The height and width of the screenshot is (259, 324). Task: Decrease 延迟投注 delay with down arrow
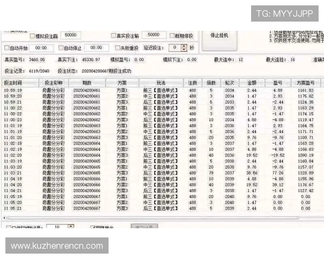[184, 50]
